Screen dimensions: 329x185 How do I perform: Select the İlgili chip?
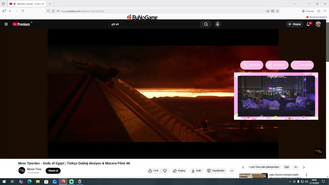[287, 167]
